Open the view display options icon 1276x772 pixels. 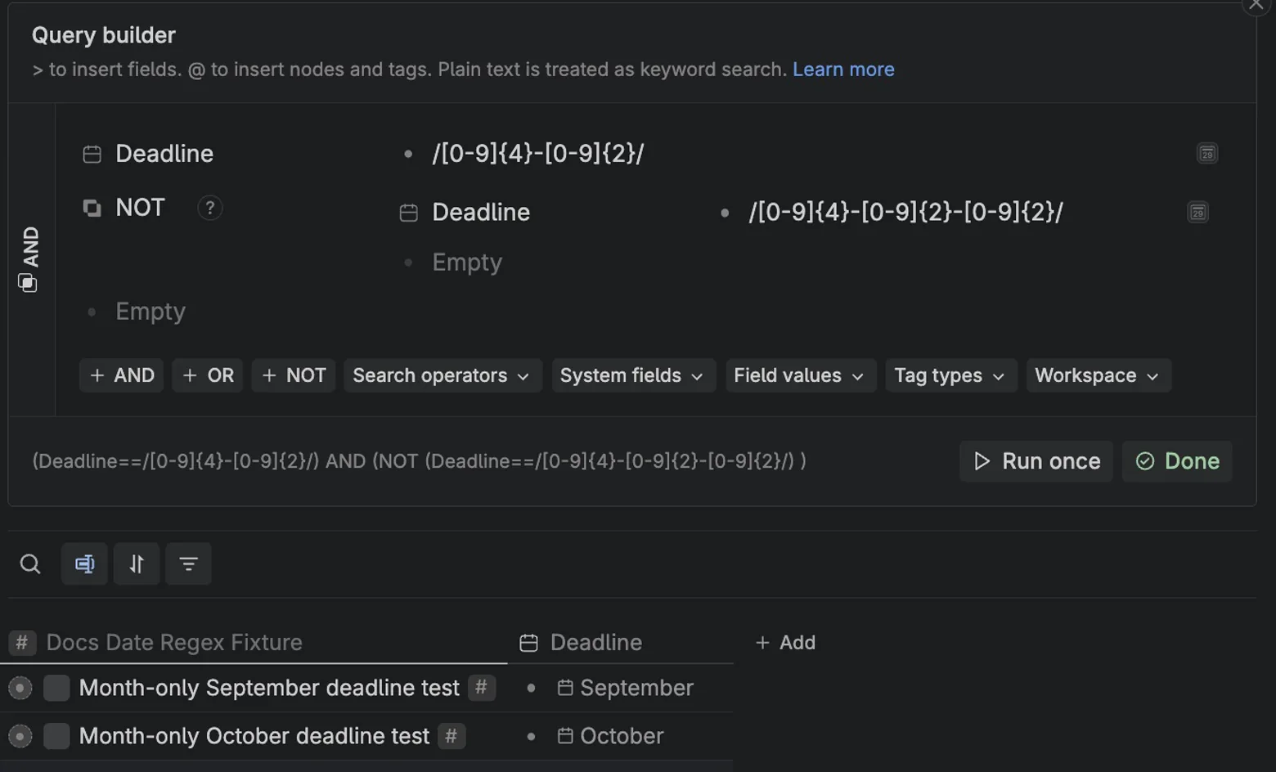[84, 563]
